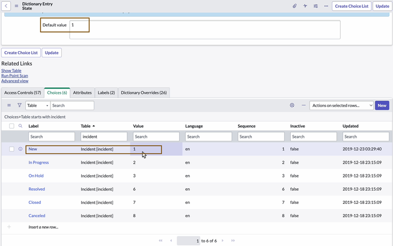Open the activity stream pulse icon

point(305,6)
